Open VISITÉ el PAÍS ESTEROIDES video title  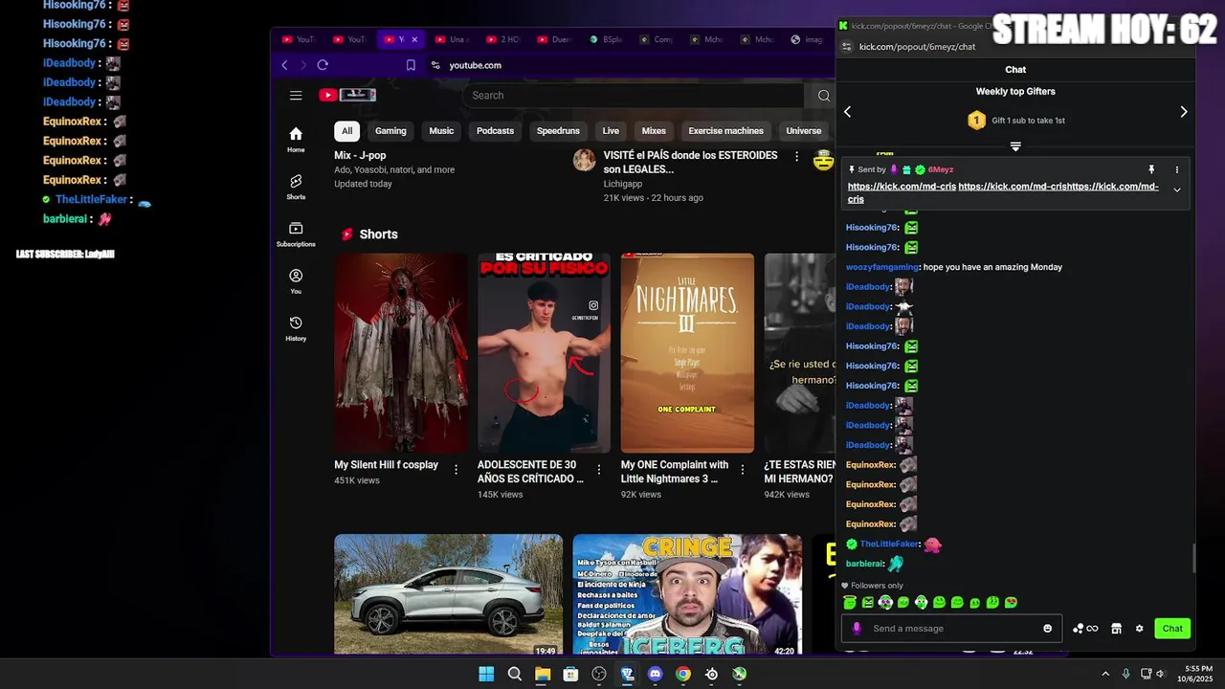pyautogui.click(x=691, y=162)
